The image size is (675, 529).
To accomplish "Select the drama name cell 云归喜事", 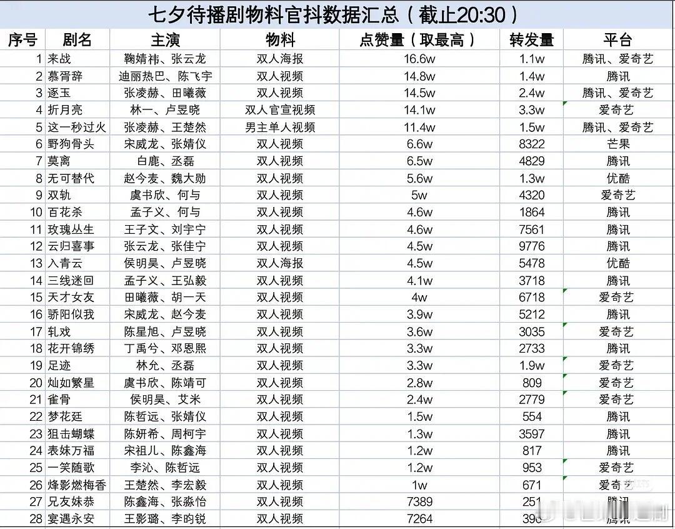I will [77, 246].
